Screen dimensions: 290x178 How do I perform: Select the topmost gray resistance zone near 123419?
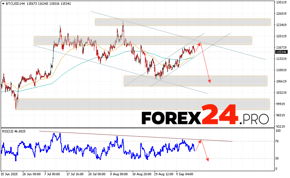[x=182, y=22]
